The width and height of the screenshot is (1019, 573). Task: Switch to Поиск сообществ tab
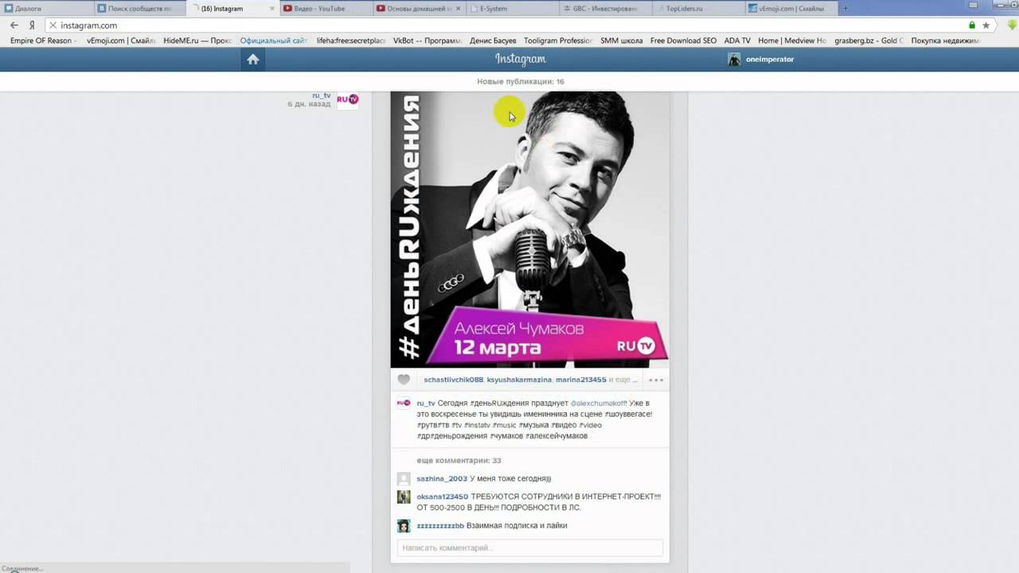pyautogui.click(x=140, y=8)
